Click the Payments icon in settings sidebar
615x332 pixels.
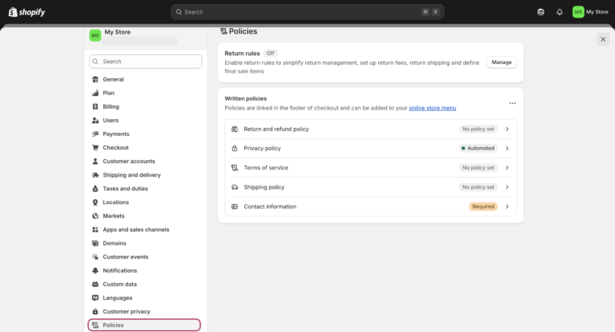[95, 134]
